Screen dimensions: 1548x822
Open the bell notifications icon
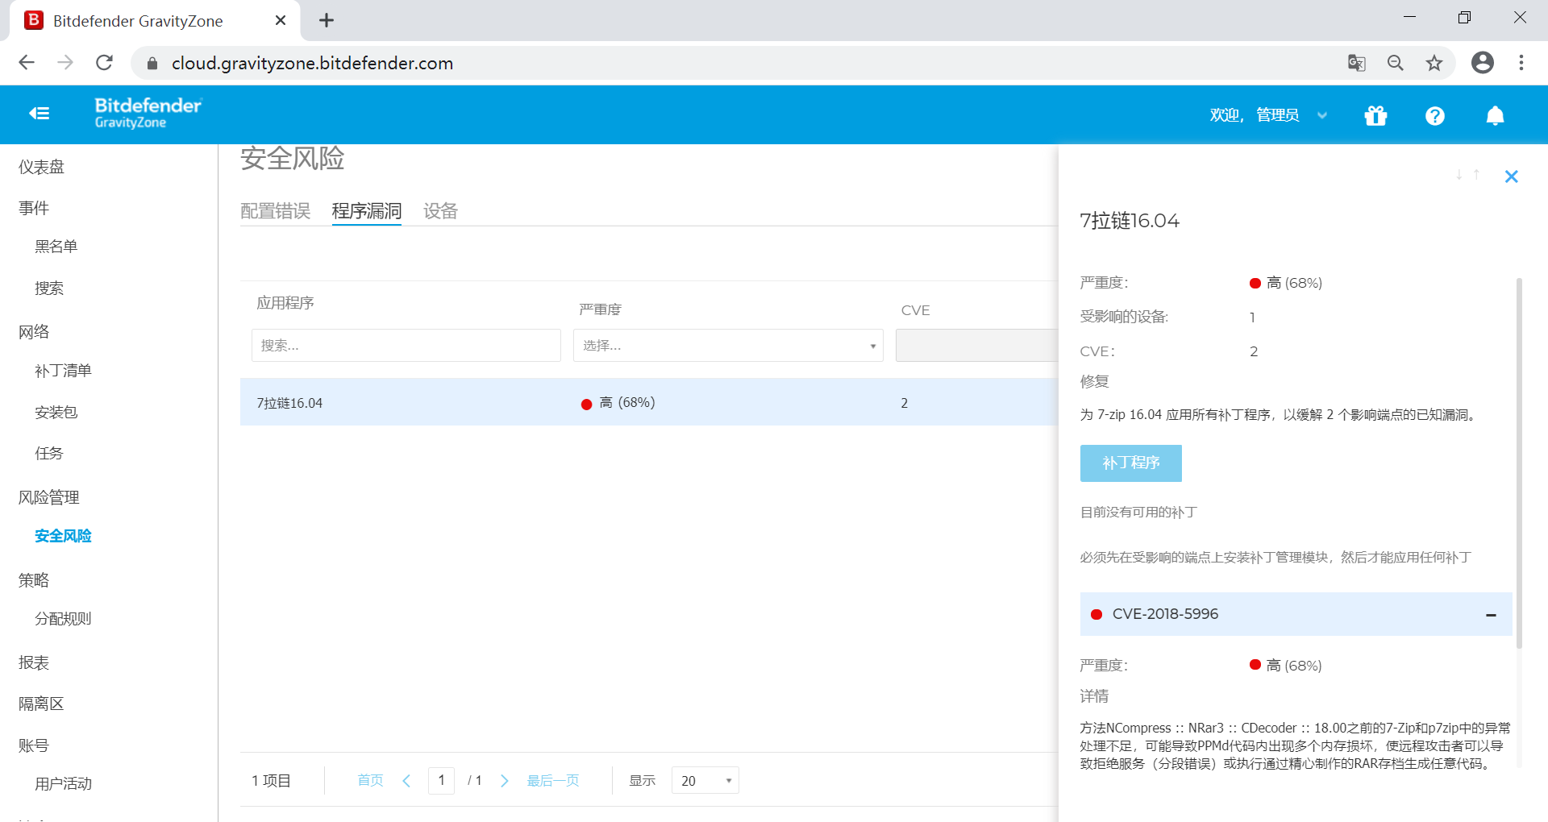coord(1495,116)
